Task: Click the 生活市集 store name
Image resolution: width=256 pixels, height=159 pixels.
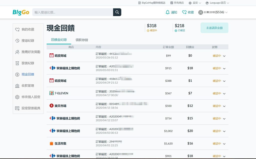Action: (60, 144)
